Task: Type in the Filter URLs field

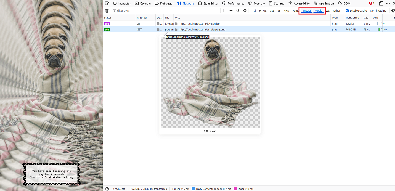Action: point(166,11)
